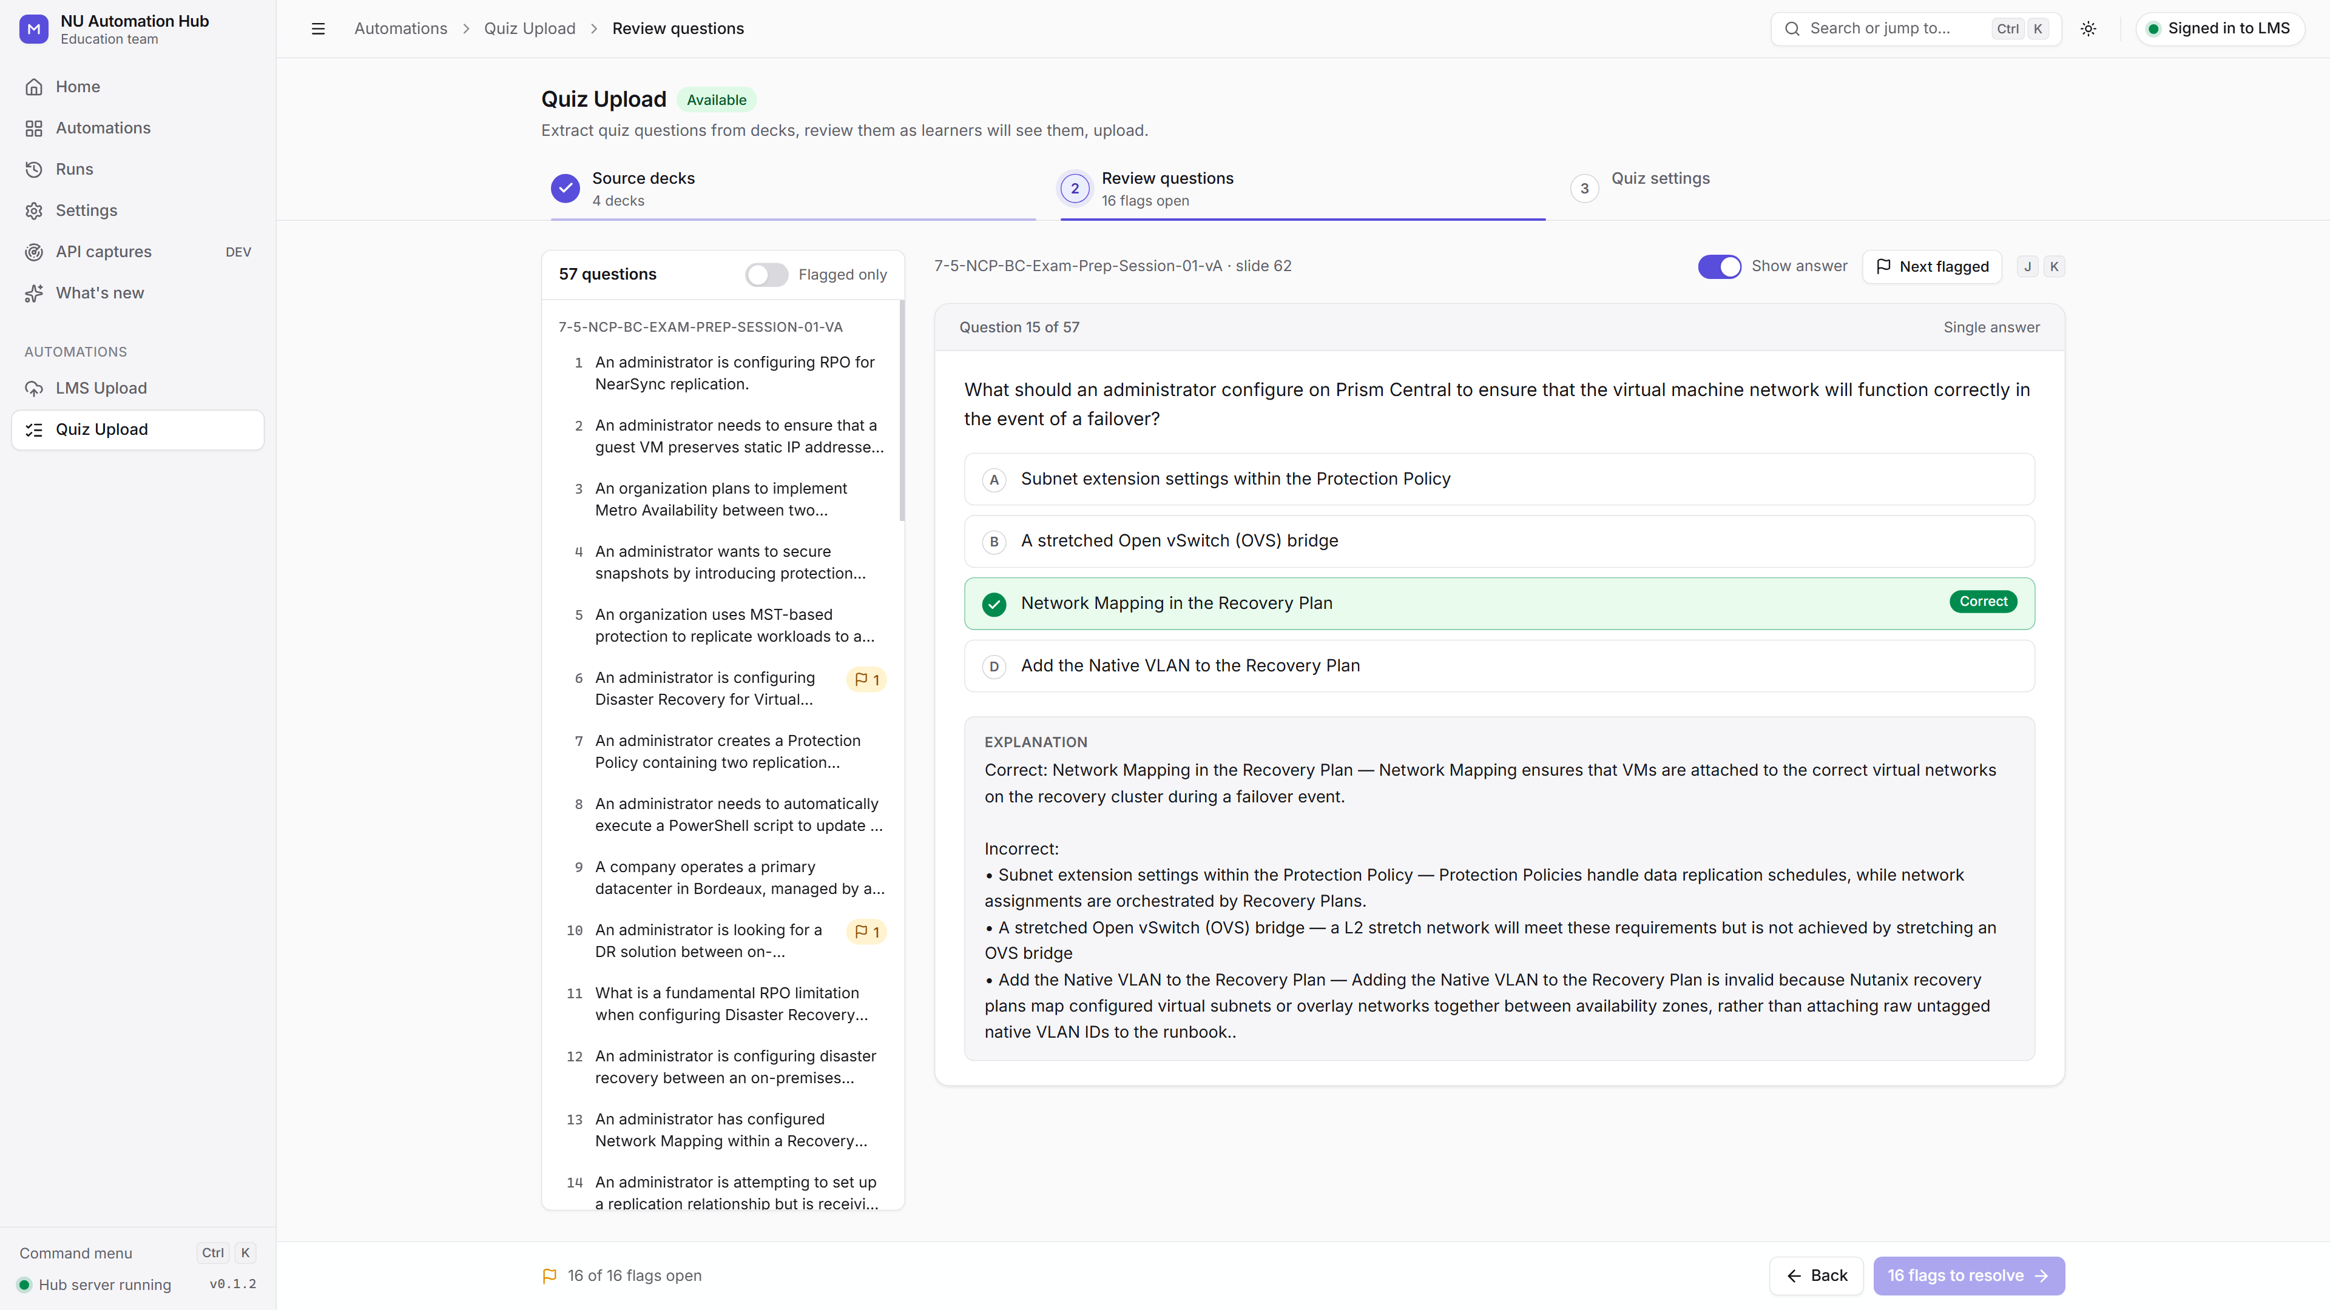The image size is (2330, 1310).
Task: Click the green checkmark on Network Mapping answer
Action: point(994,604)
